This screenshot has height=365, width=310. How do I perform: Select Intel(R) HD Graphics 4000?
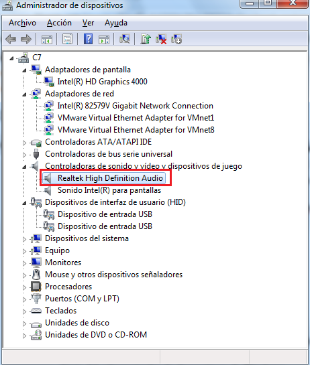click(103, 82)
